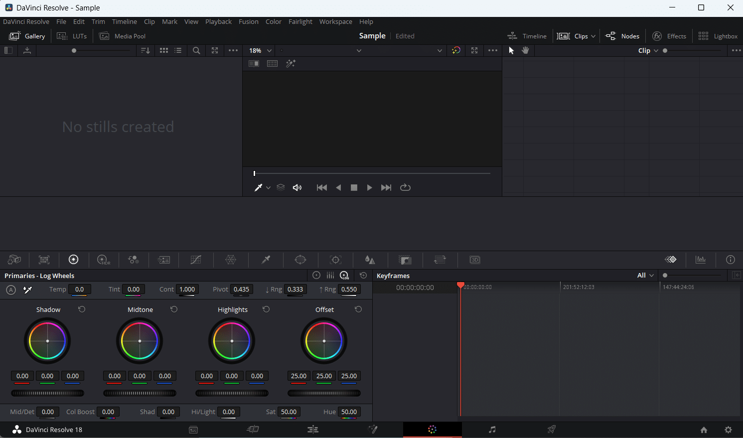
Task: Switch to the Fusion page
Action: tap(373, 430)
